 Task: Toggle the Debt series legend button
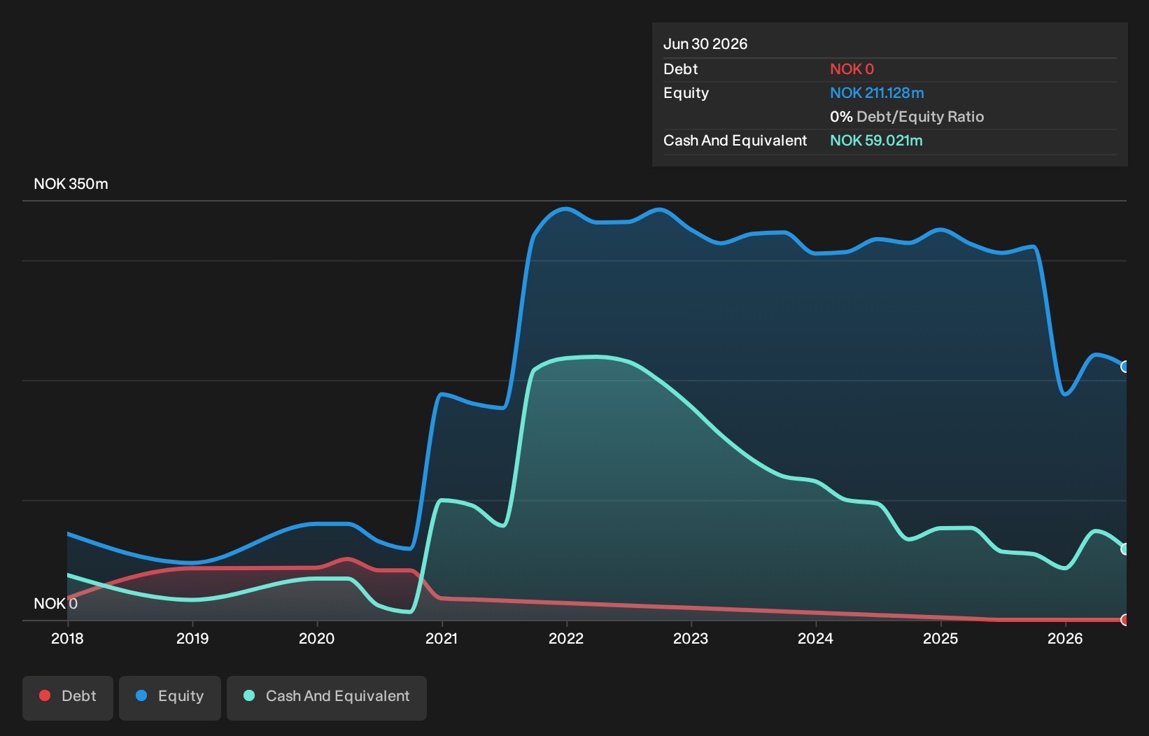point(68,698)
